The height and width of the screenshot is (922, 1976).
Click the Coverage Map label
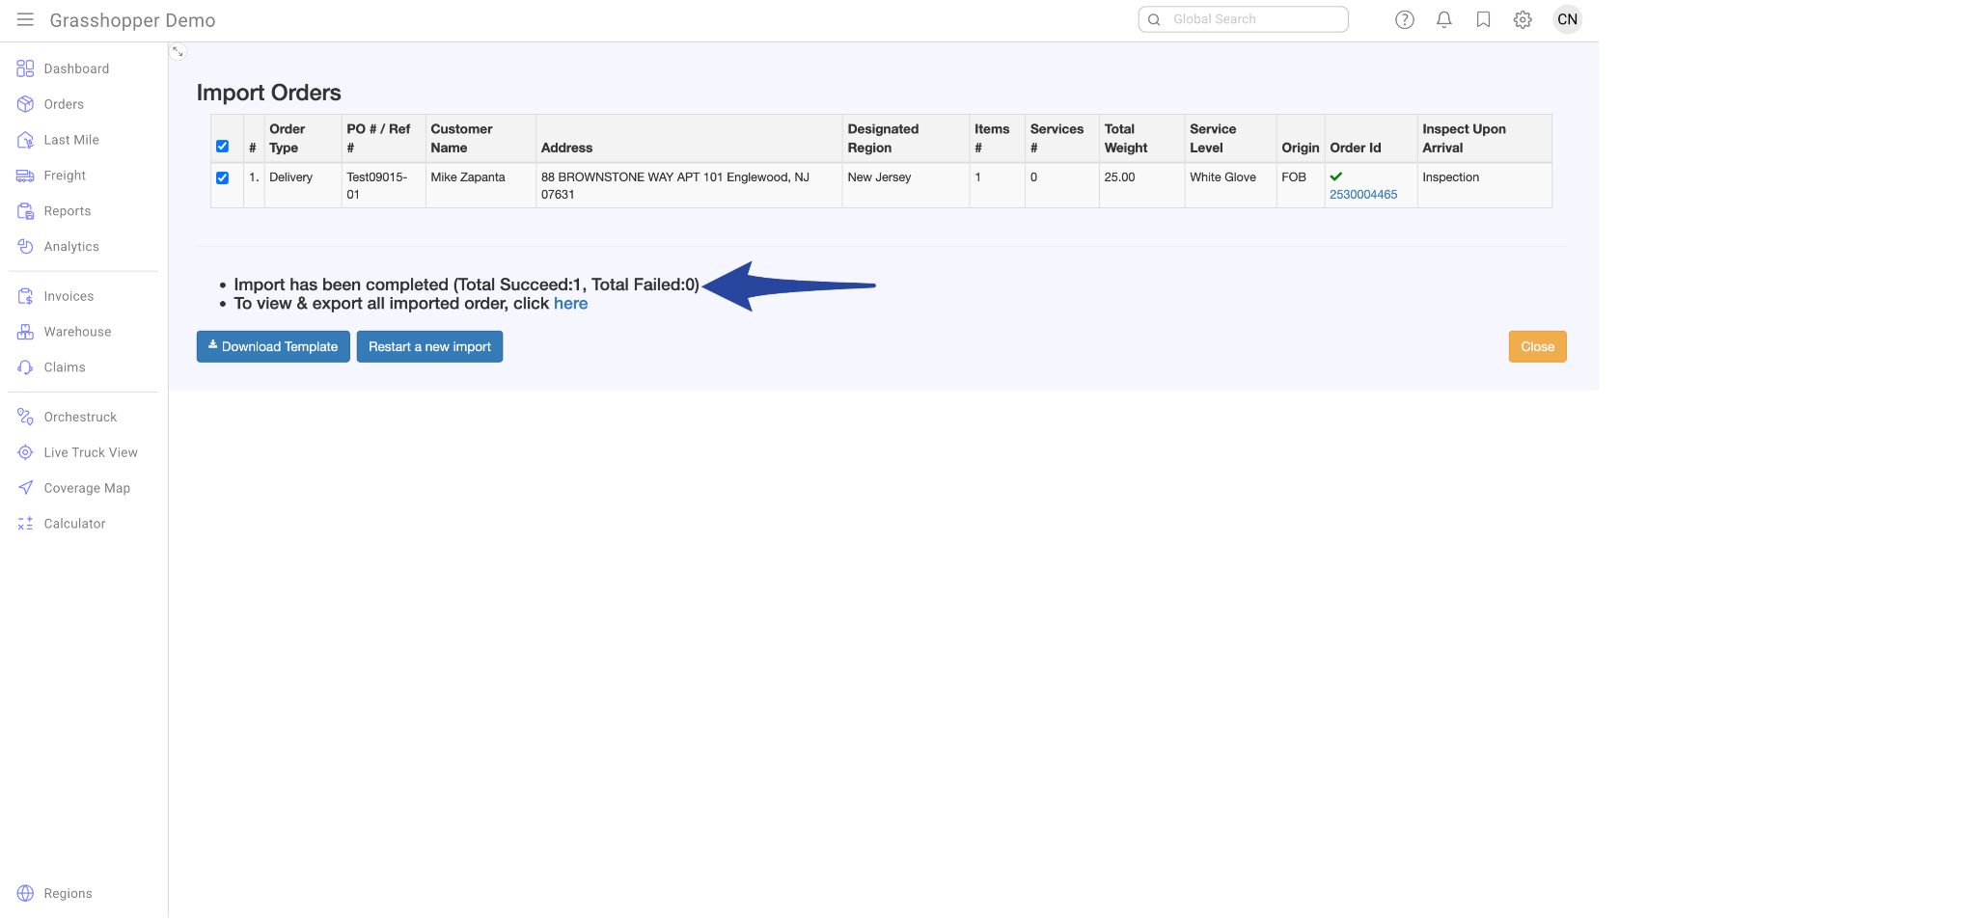coord(87,488)
